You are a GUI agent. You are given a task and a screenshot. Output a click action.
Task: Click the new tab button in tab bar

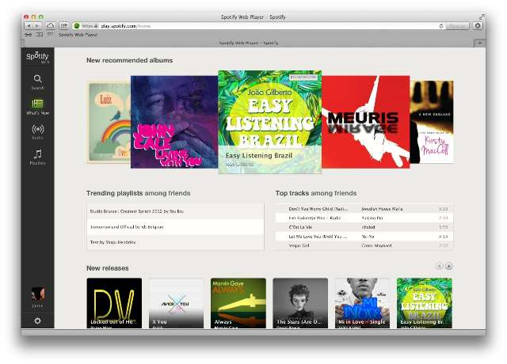[480, 43]
